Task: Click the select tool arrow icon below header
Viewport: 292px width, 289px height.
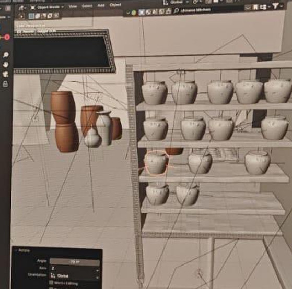Action: [21, 16]
